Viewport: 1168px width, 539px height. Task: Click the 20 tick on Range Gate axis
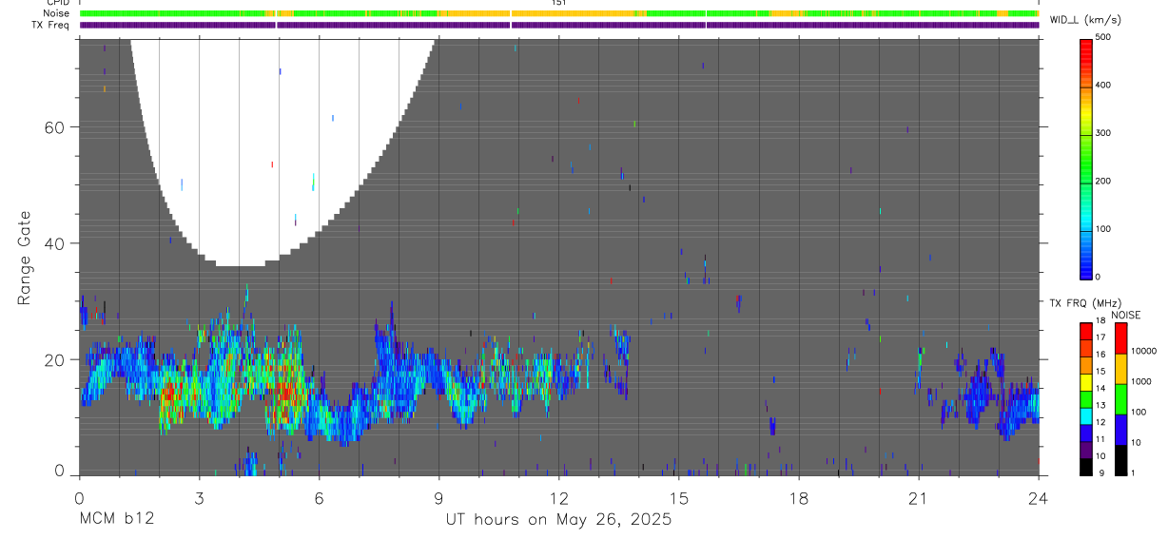coord(55,359)
